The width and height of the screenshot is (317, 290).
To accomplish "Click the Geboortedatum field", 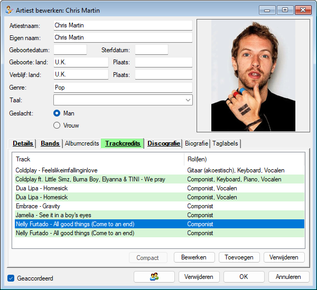I will (x=70, y=50).
